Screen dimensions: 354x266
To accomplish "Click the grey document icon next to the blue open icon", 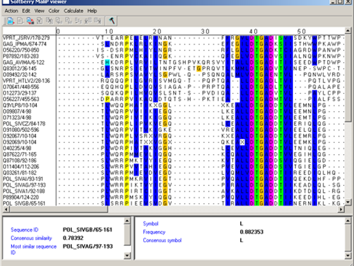I will [x=21, y=21].
